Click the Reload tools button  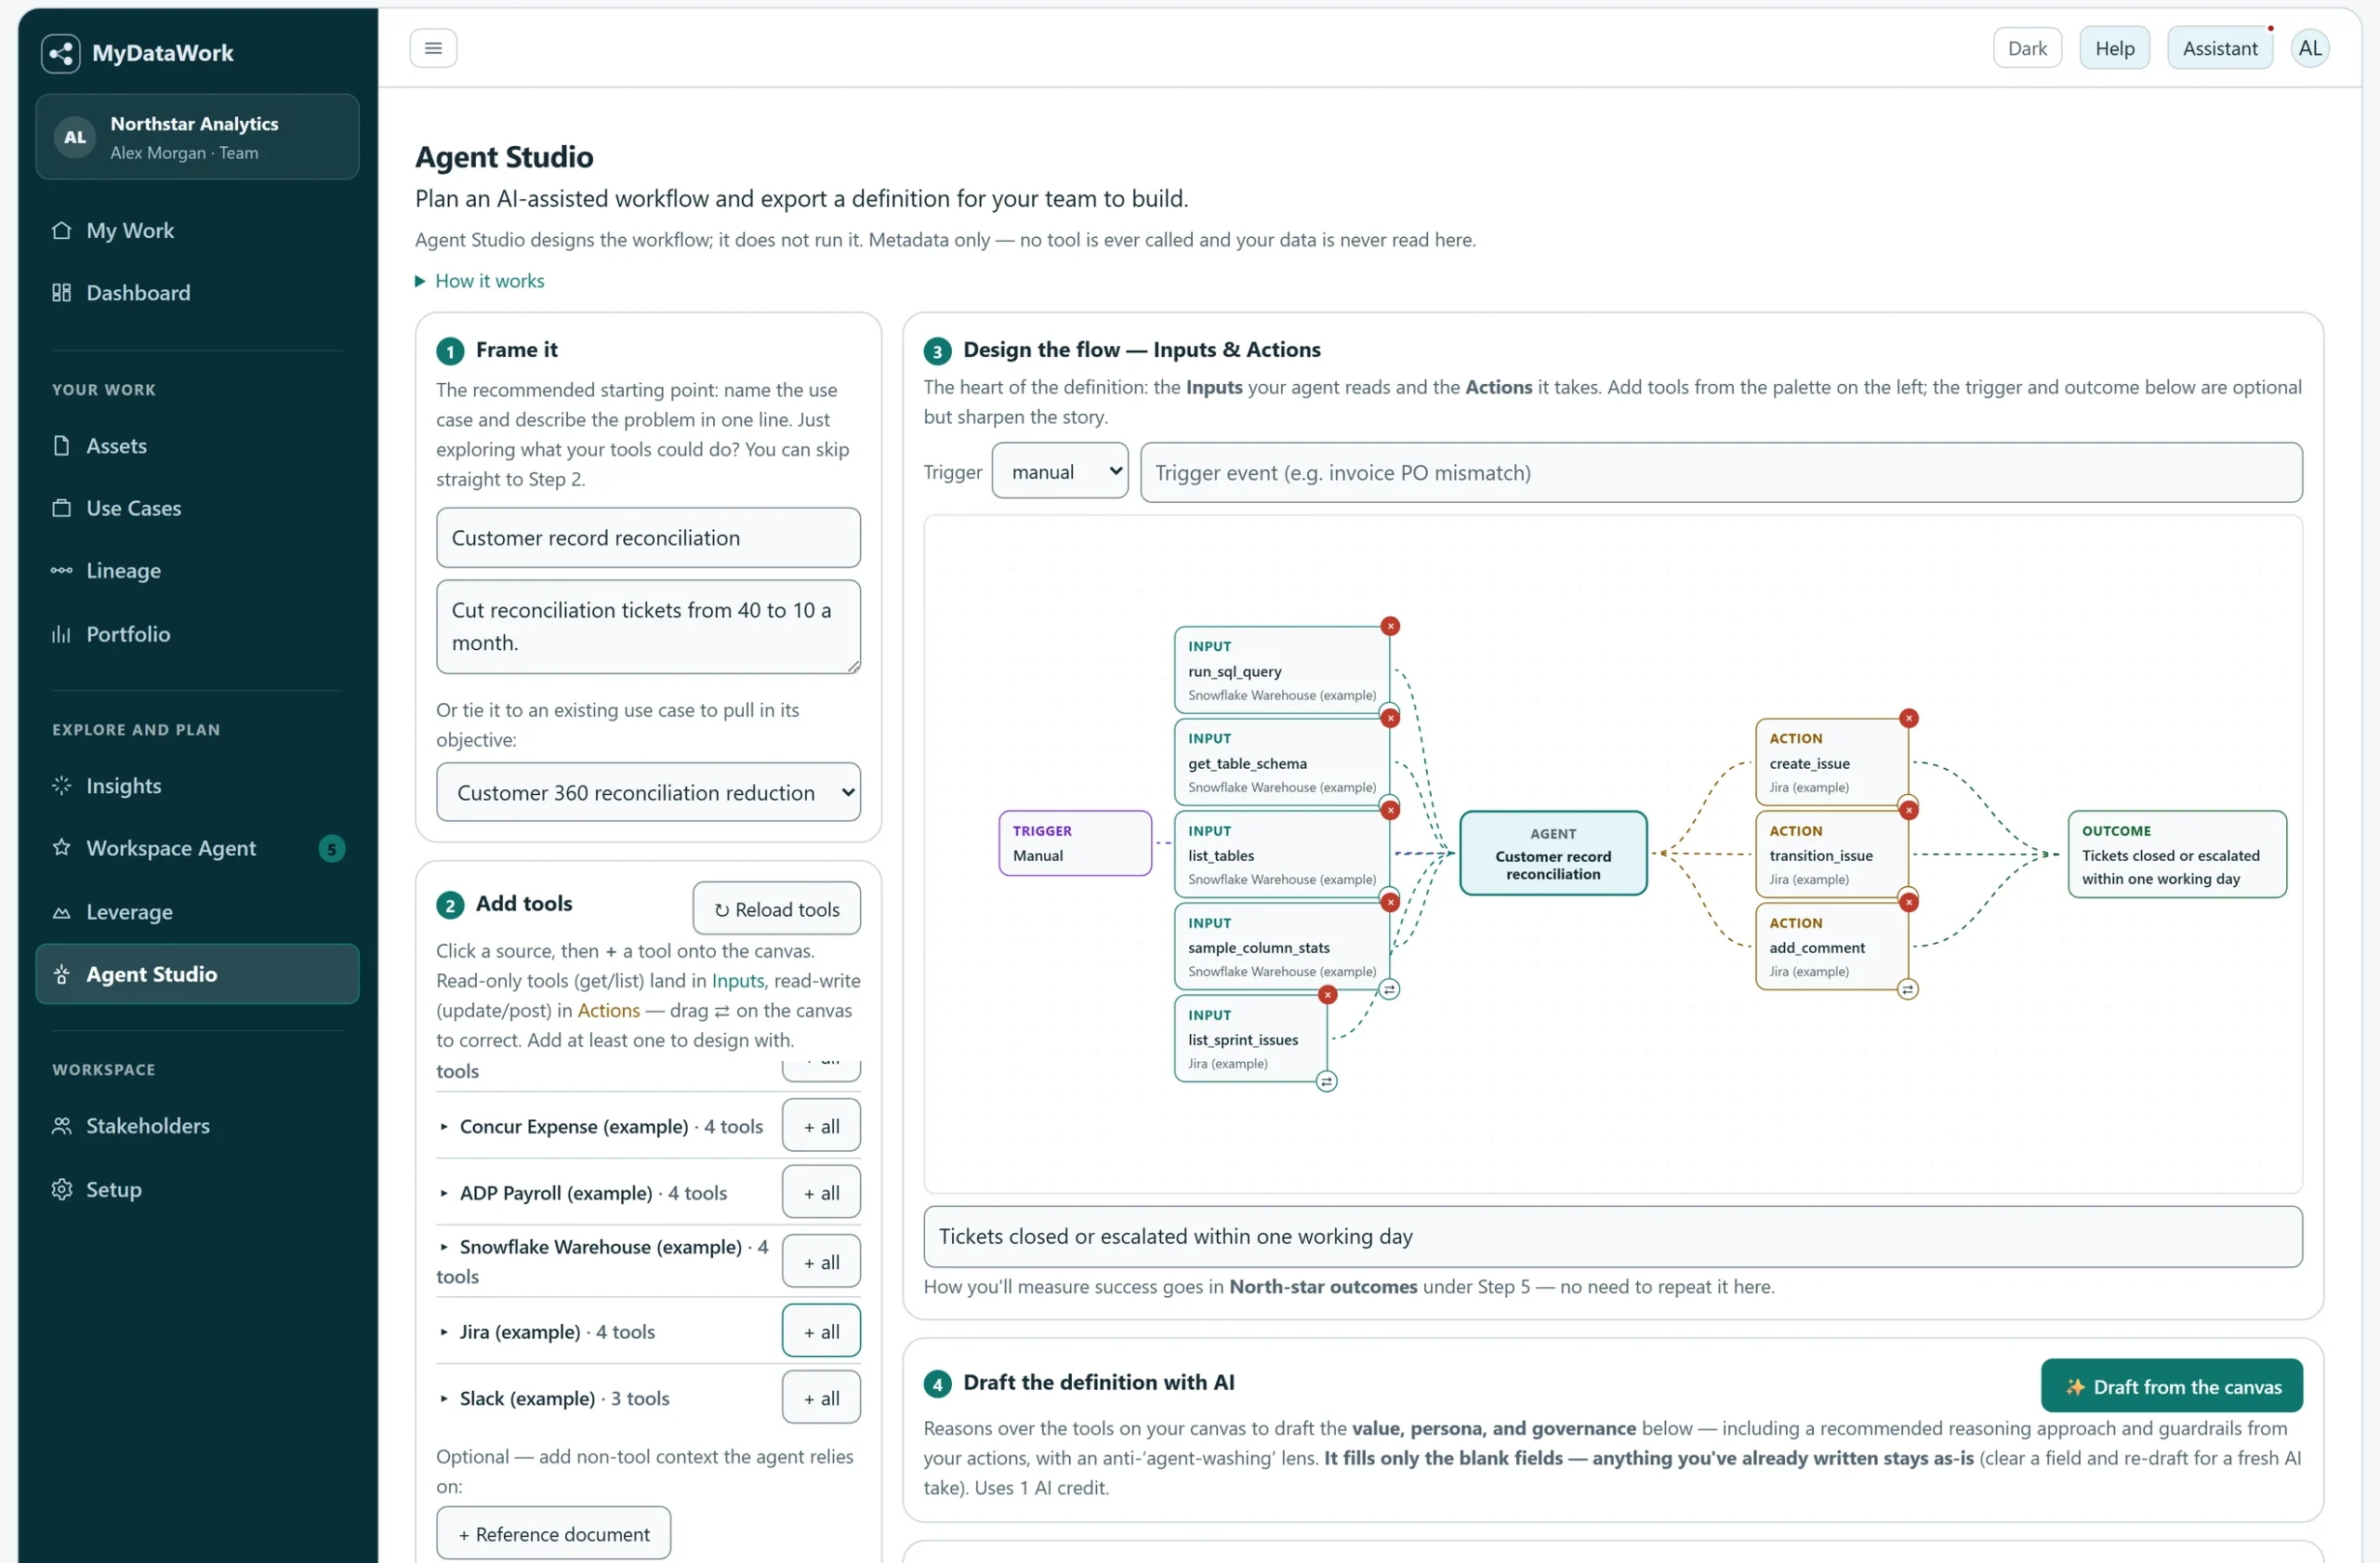pos(776,909)
